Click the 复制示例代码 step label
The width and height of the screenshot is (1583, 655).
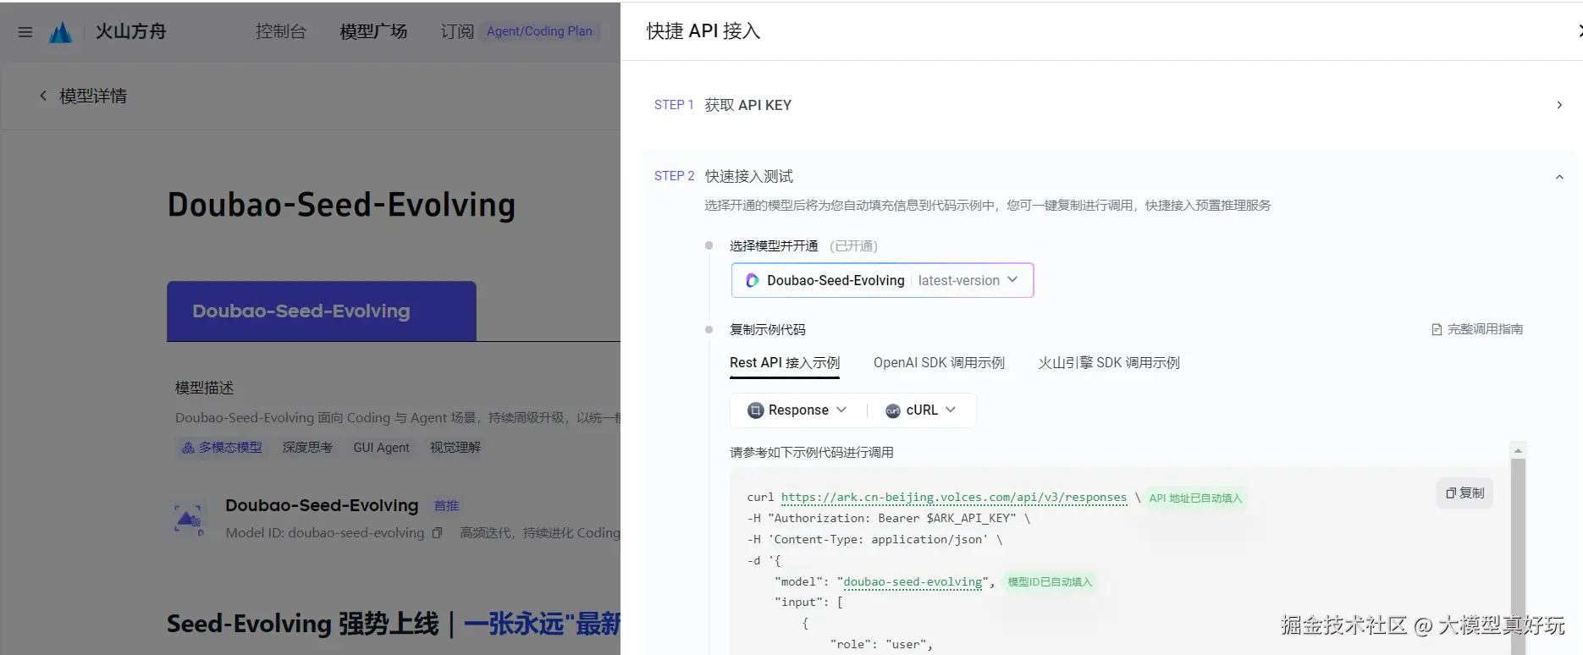[x=768, y=330]
